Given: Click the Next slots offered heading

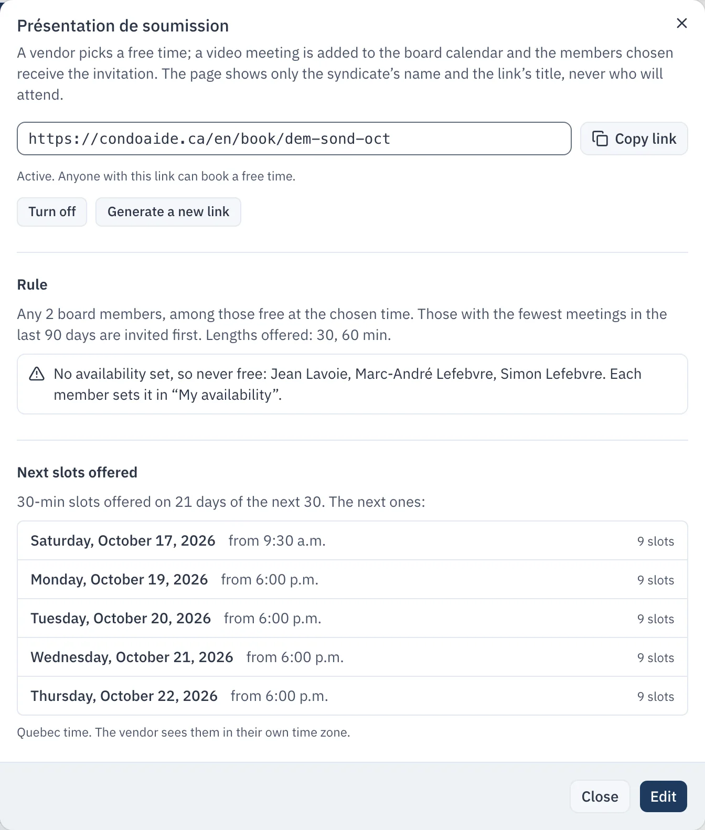Looking at the screenshot, I should pyautogui.click(x=77, y=472).
